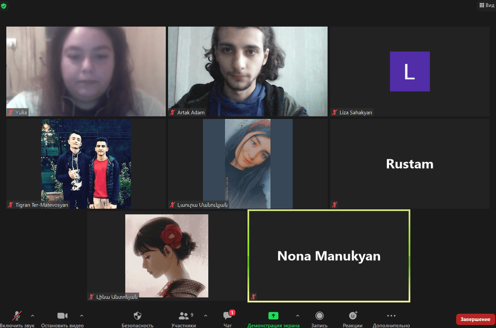Start recording with Запись button
The width and height of the screenshot is (496, 328).
click(319, 316)
